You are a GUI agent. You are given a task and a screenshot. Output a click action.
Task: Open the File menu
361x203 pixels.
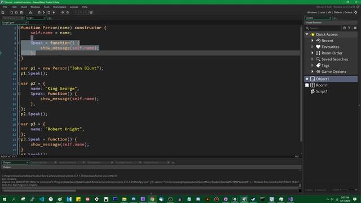[5, 7]
